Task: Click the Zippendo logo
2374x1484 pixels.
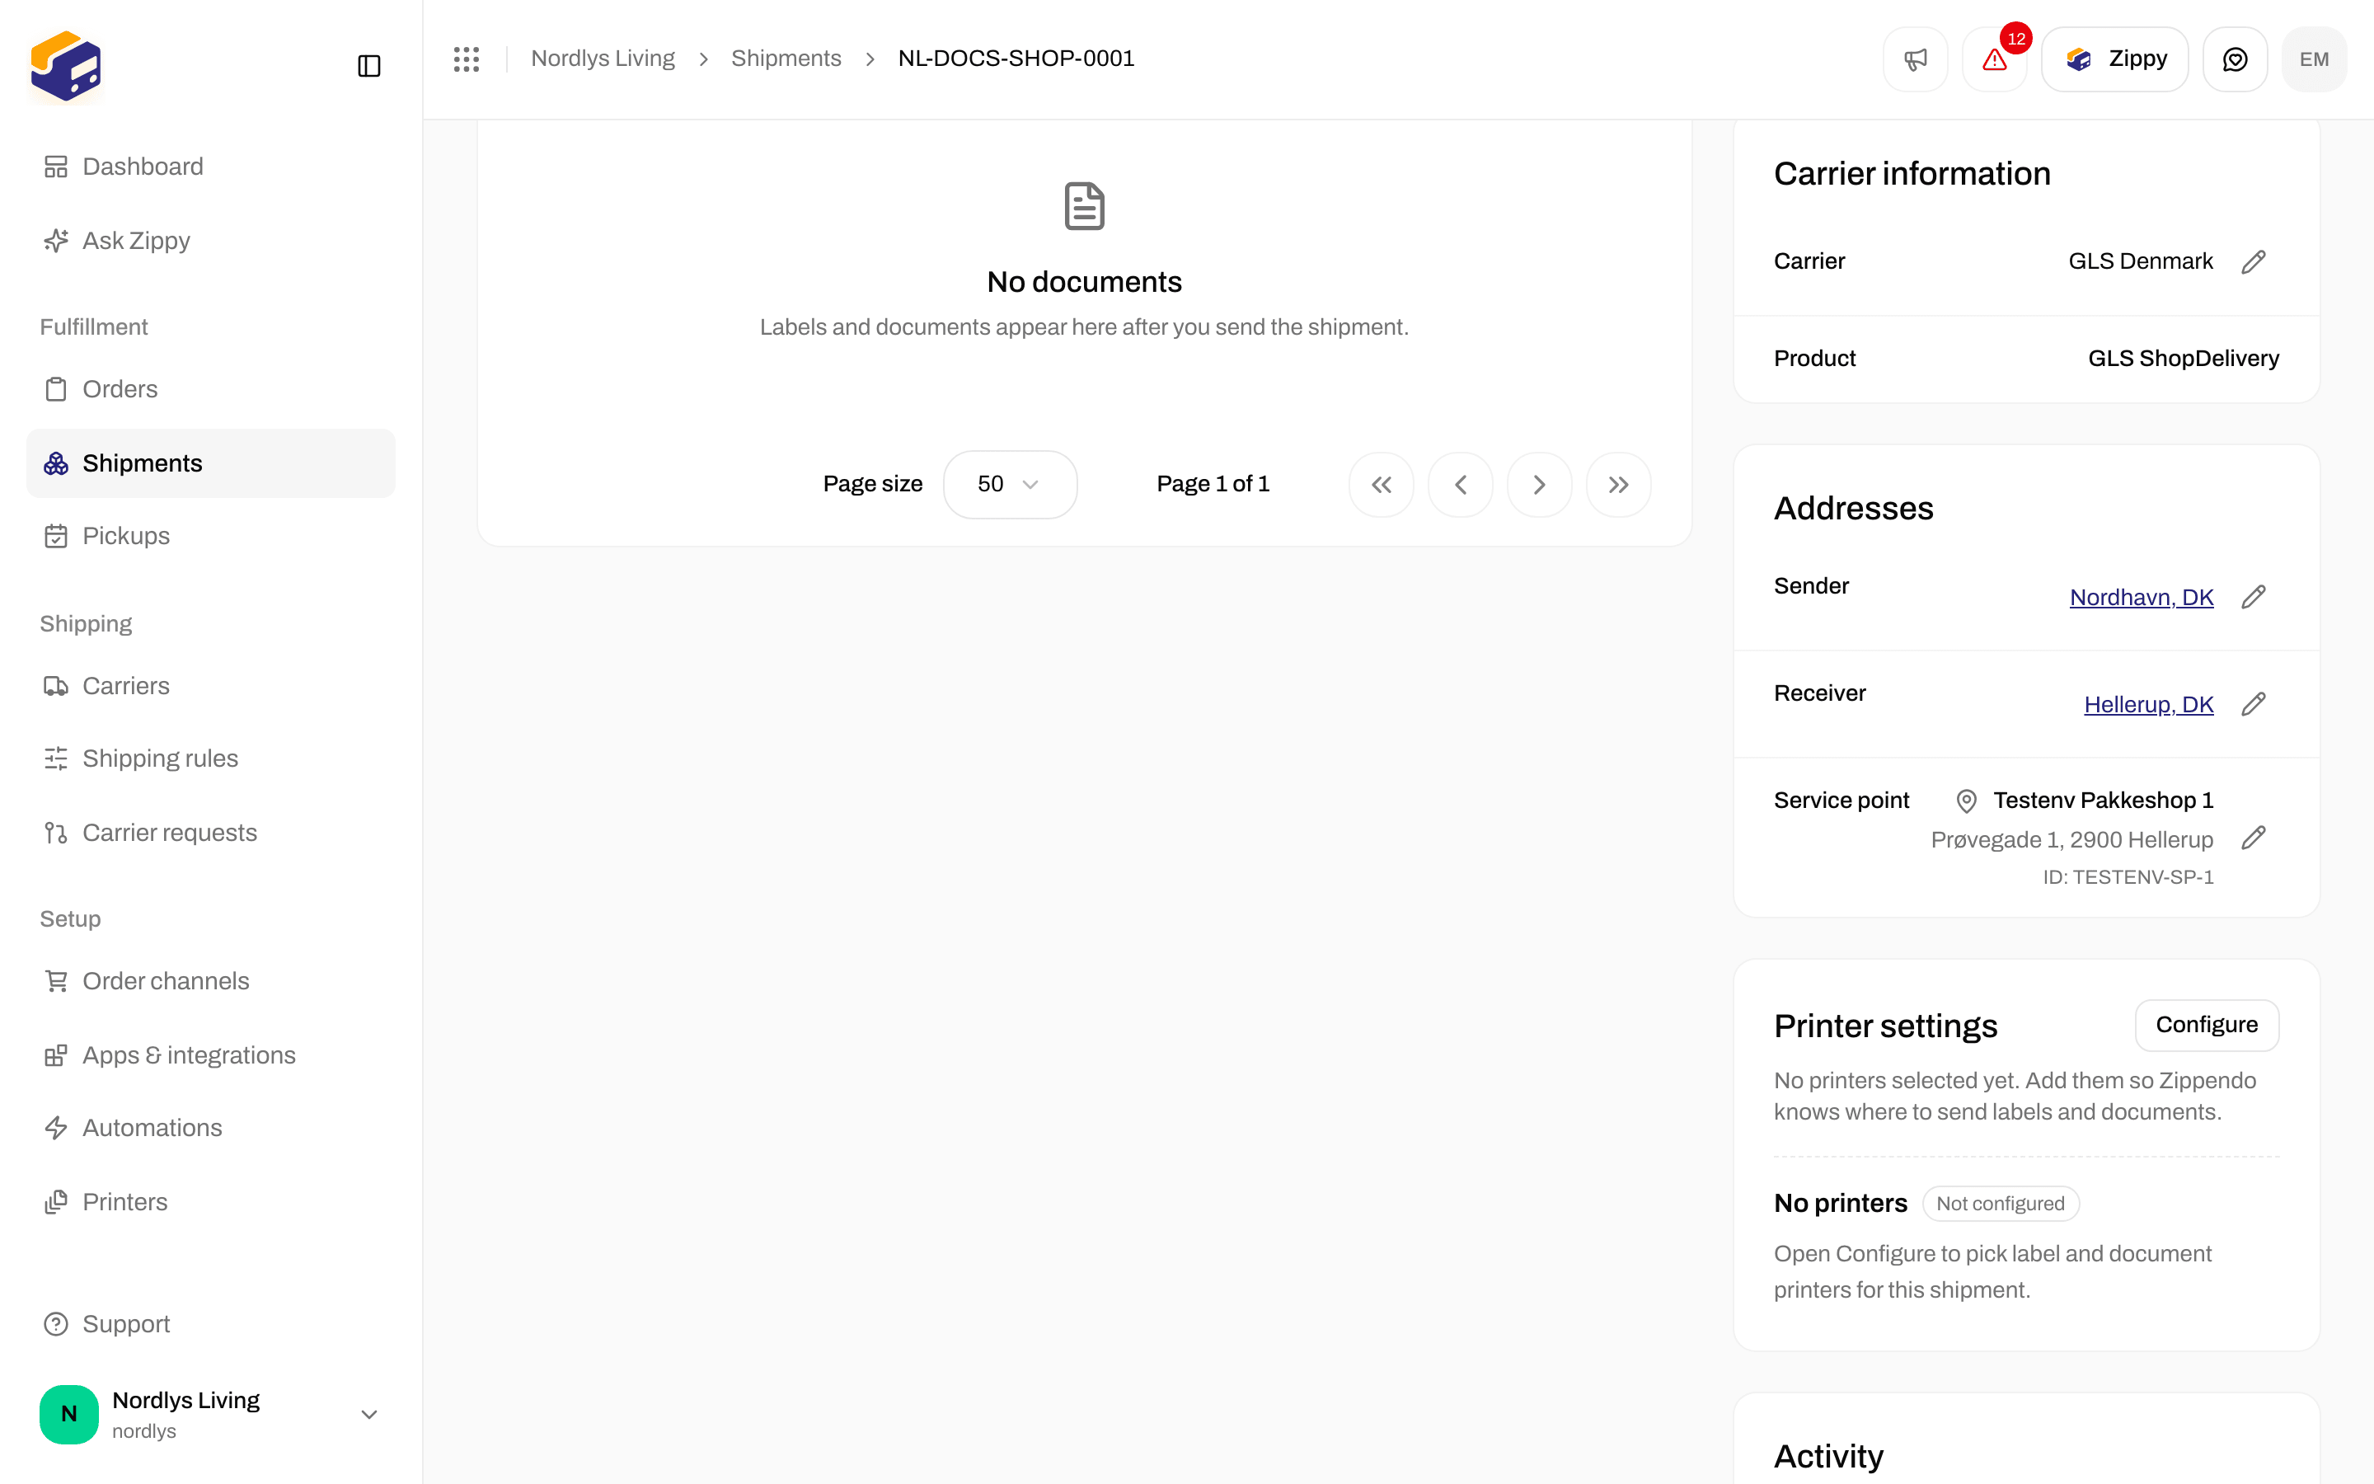Action: [x=66, y=66]
